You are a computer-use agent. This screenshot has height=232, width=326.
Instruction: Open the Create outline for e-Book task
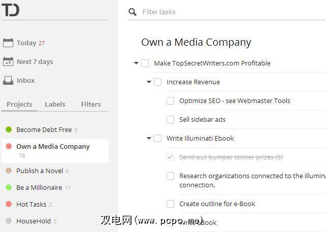(x=217, y=204)
